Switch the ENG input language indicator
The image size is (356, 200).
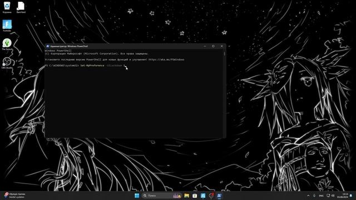[x=321, y=196]
